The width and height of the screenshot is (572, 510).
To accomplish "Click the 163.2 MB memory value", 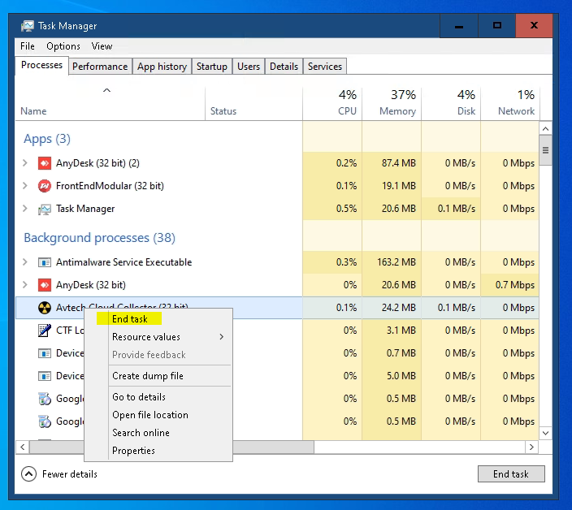I will click(396, 262).
